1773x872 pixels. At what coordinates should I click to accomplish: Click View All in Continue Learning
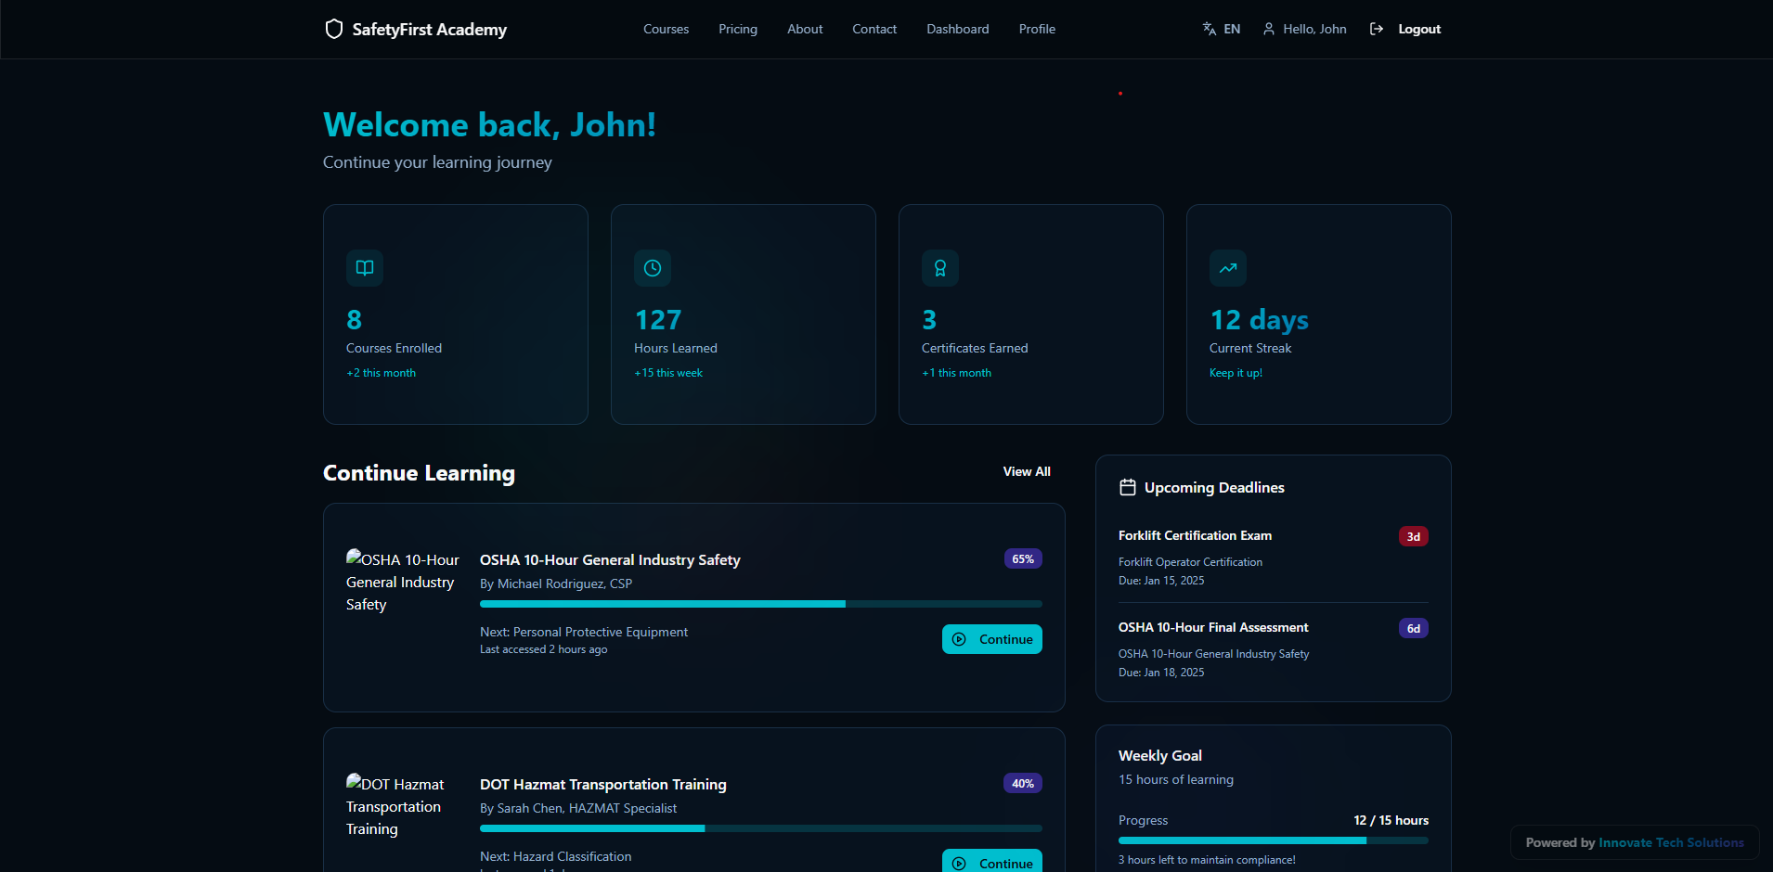click(x=1027, y=471)
